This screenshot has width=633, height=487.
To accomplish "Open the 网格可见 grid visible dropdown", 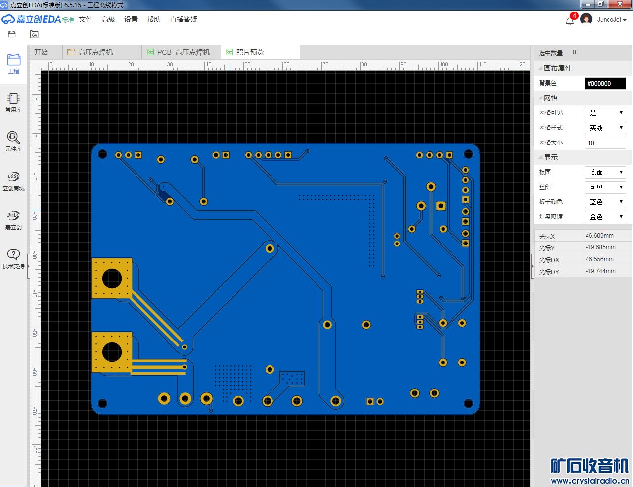I will pyautogui.click(x=605, y=113).
